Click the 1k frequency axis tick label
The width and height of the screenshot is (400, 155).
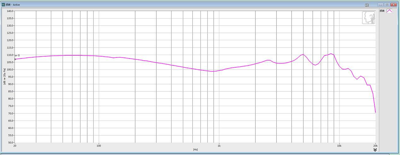pos(219,146)
